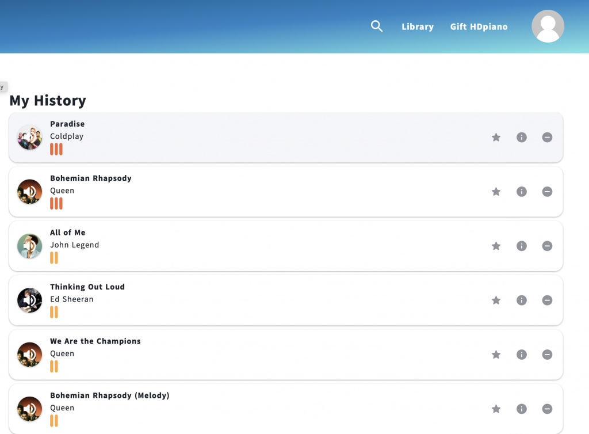Click the two-bar difficulty indicator under John Legend
The image size is (589, 434).
(54, 258)
